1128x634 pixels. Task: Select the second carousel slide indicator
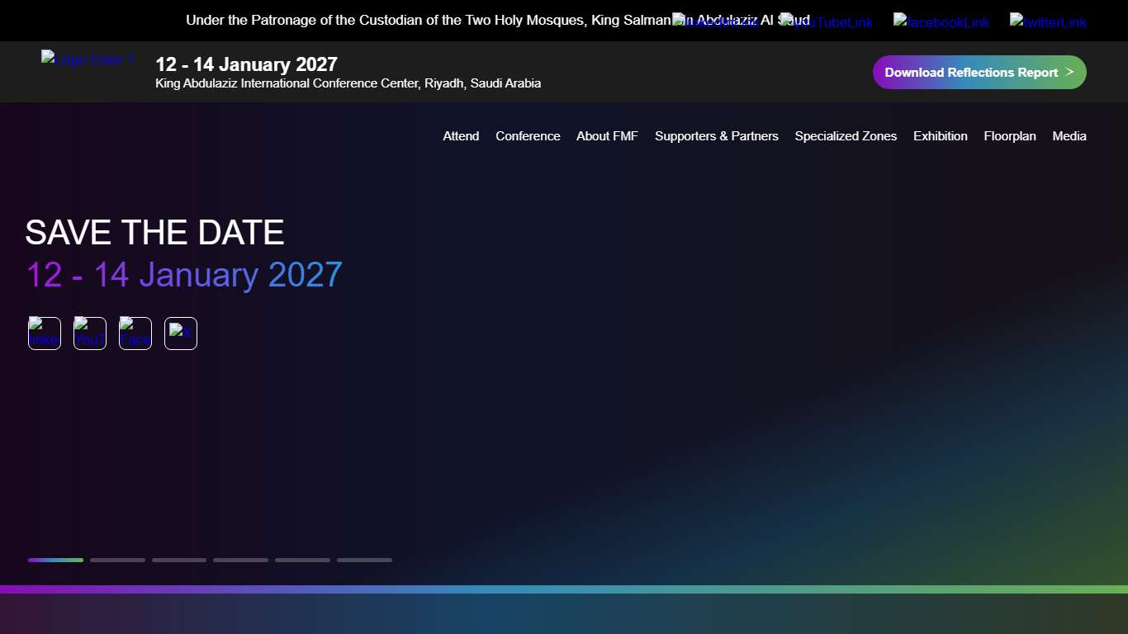pos(117,560)
